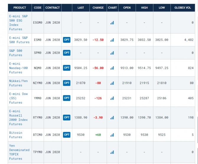This screenshot has height=164, width=198.
Task: Click OPT button for E-mini Nasdaq-100 Futures
Action: coord(67,68)
